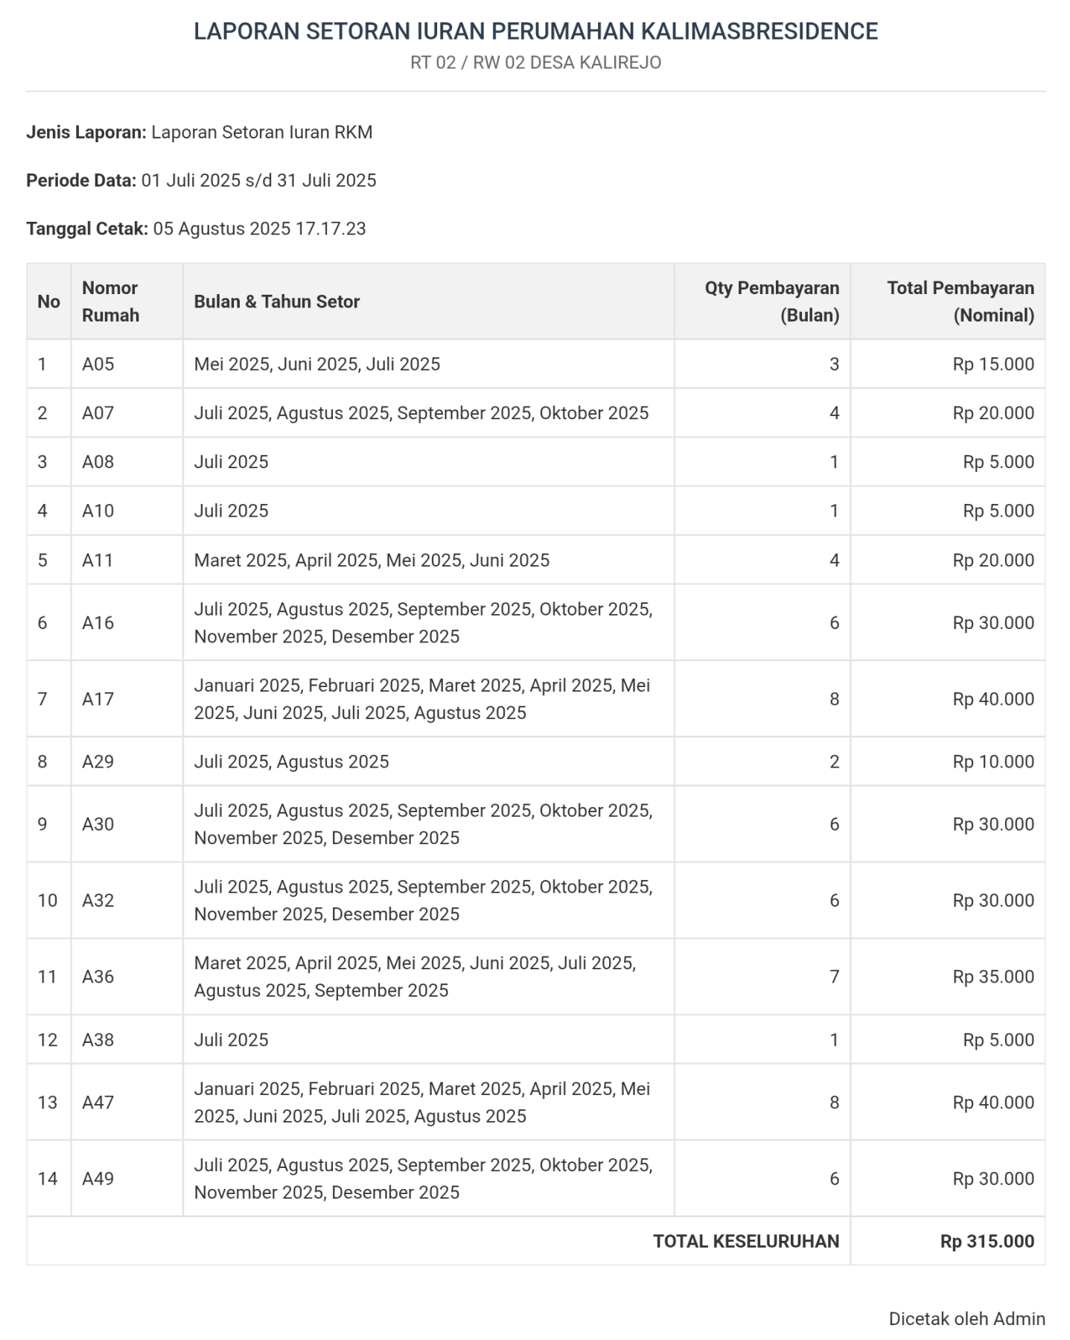Click the report title heading at top
Image resolution: width=1070 pixels, height=1340 pixels.
535,31
